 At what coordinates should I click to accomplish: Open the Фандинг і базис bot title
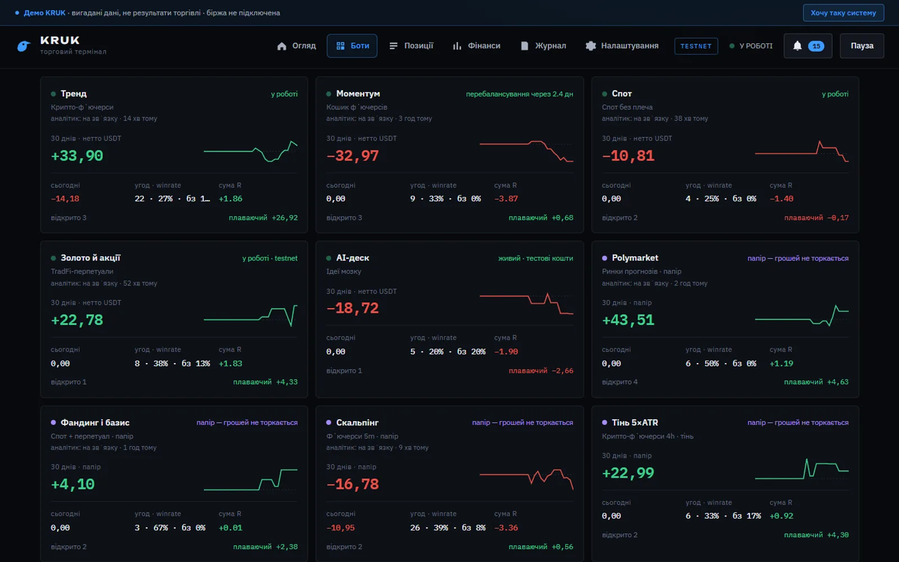[x=95, y=423]
